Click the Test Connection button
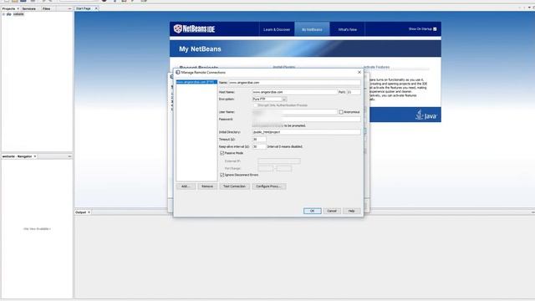This screenshot has width=535, height=301. pos(234,186)
